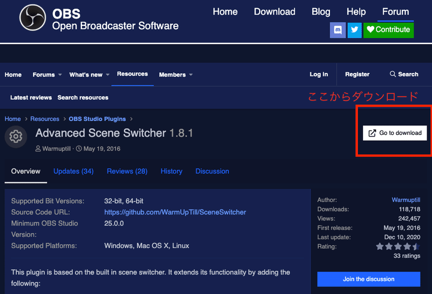Click the Advanced Scene Switcher gear avatar icon

[x=16, y=136]
